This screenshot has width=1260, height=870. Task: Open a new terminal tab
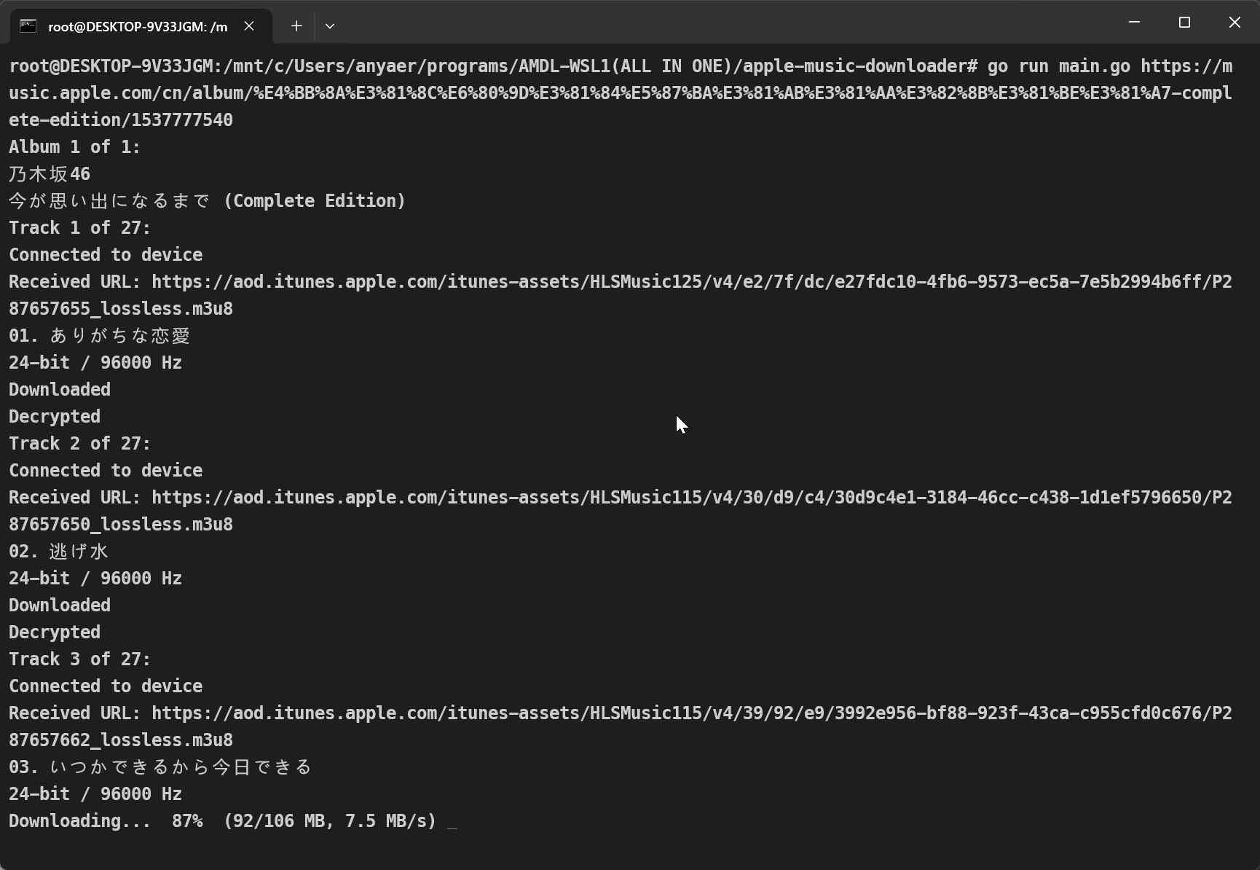[296, 26]
